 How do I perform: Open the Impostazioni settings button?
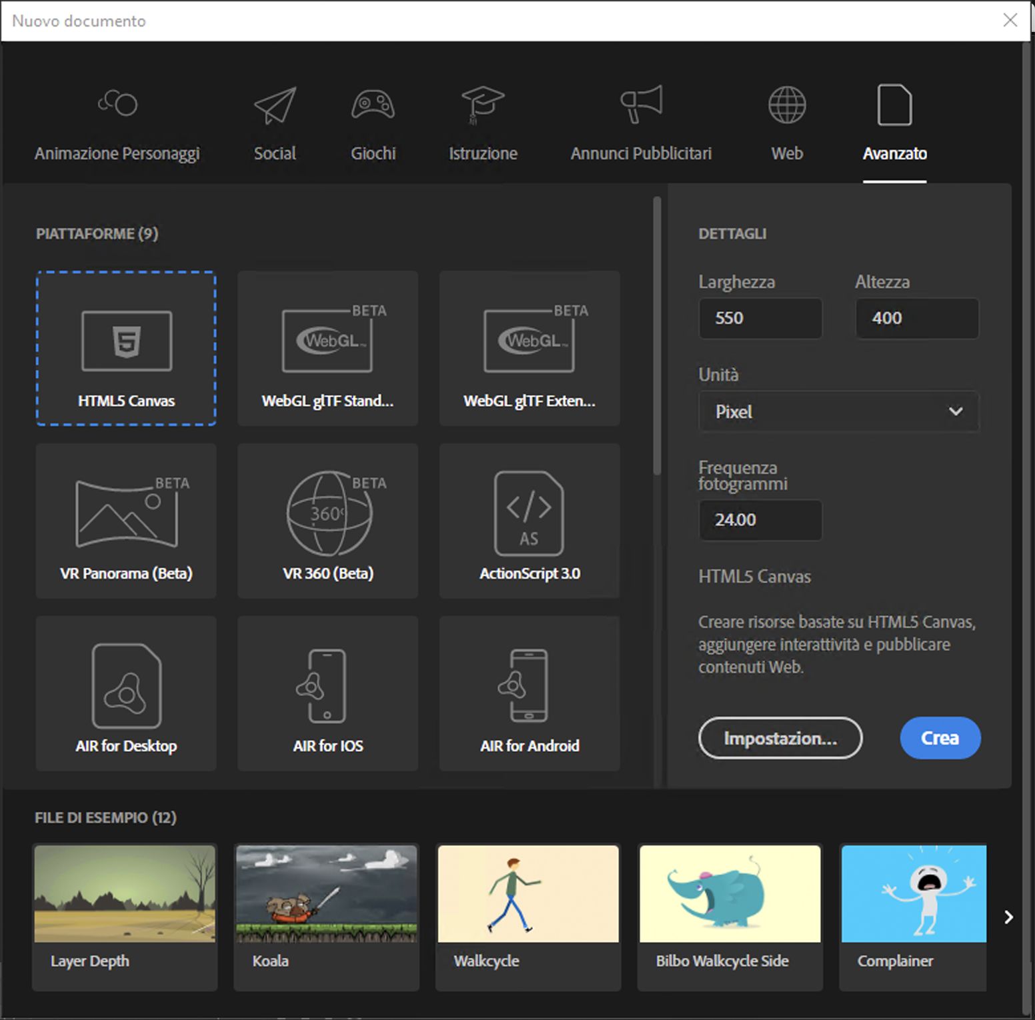780,738
